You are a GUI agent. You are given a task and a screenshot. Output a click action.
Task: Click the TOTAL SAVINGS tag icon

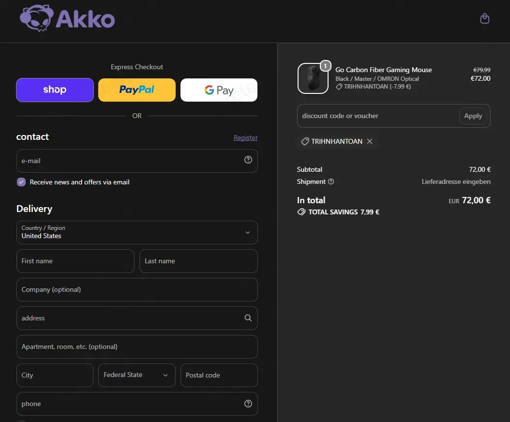[x=301, y=212]
